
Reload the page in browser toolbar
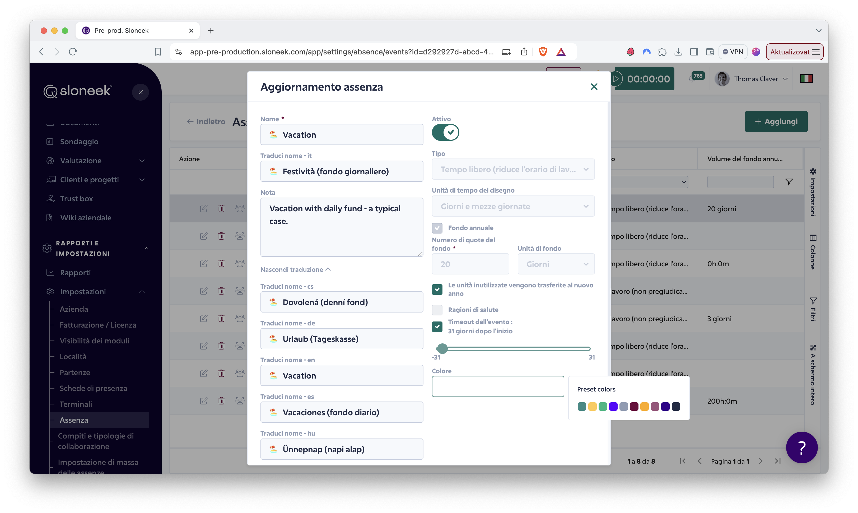(73, 52)
